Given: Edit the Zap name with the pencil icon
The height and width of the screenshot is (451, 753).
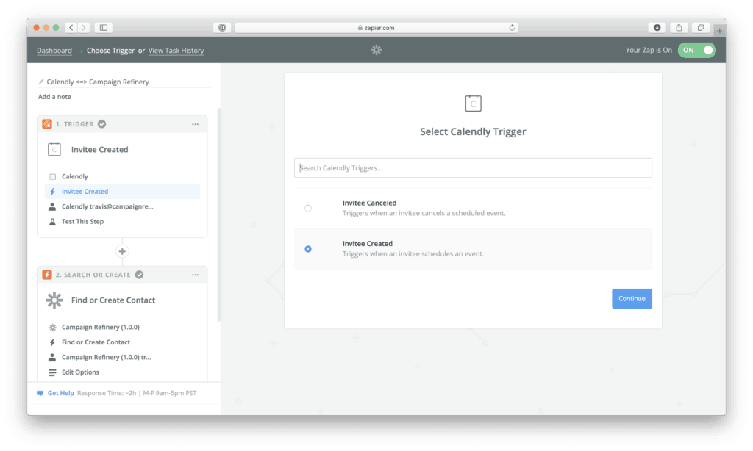Looking at the screenshot, I should 41,82.
